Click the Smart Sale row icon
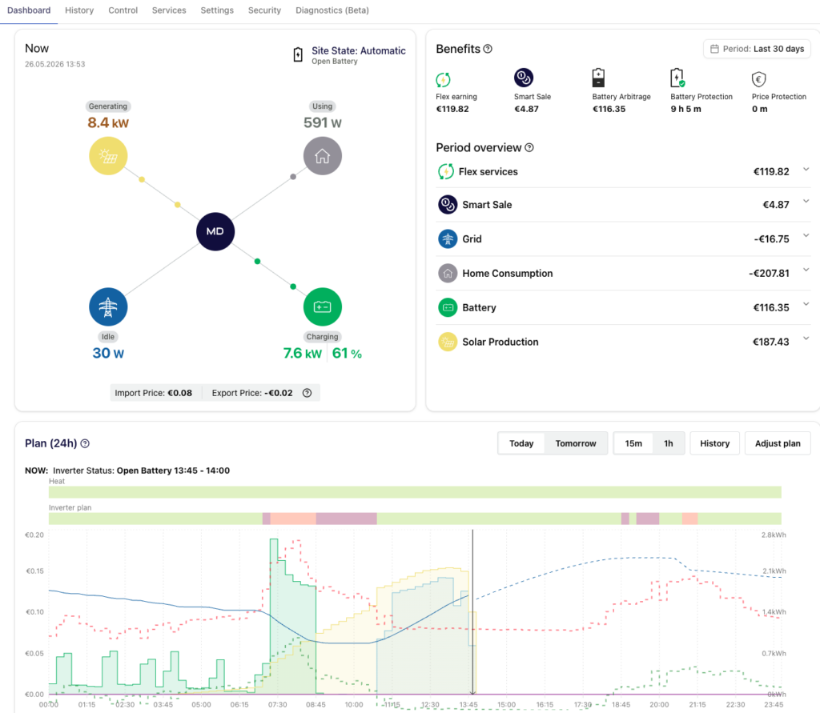The image size is (820, 713). point(448,205)
